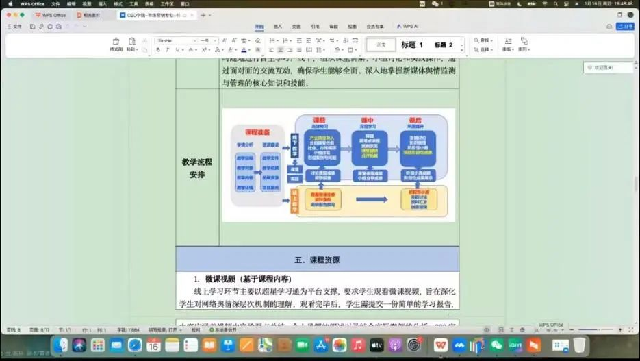Image resolution: width=640 pixels, height=361 pixels.
Task: Click the increase font size icon
Action: [x=225, y=41]
